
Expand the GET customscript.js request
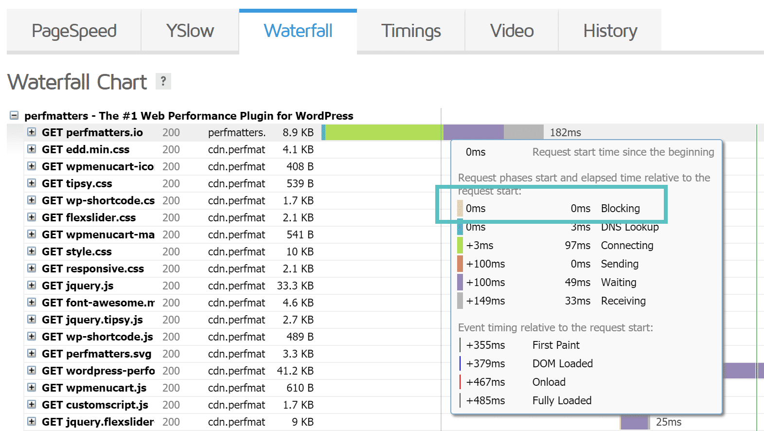[32, 404]
